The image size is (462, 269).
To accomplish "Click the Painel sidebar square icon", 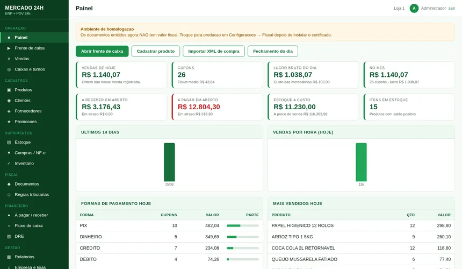I will click(x=9, y=38).
